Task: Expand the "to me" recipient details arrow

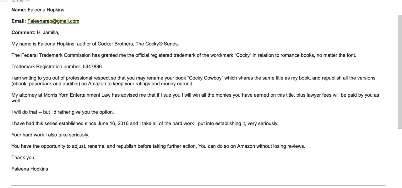Action: tap(28, 1)
